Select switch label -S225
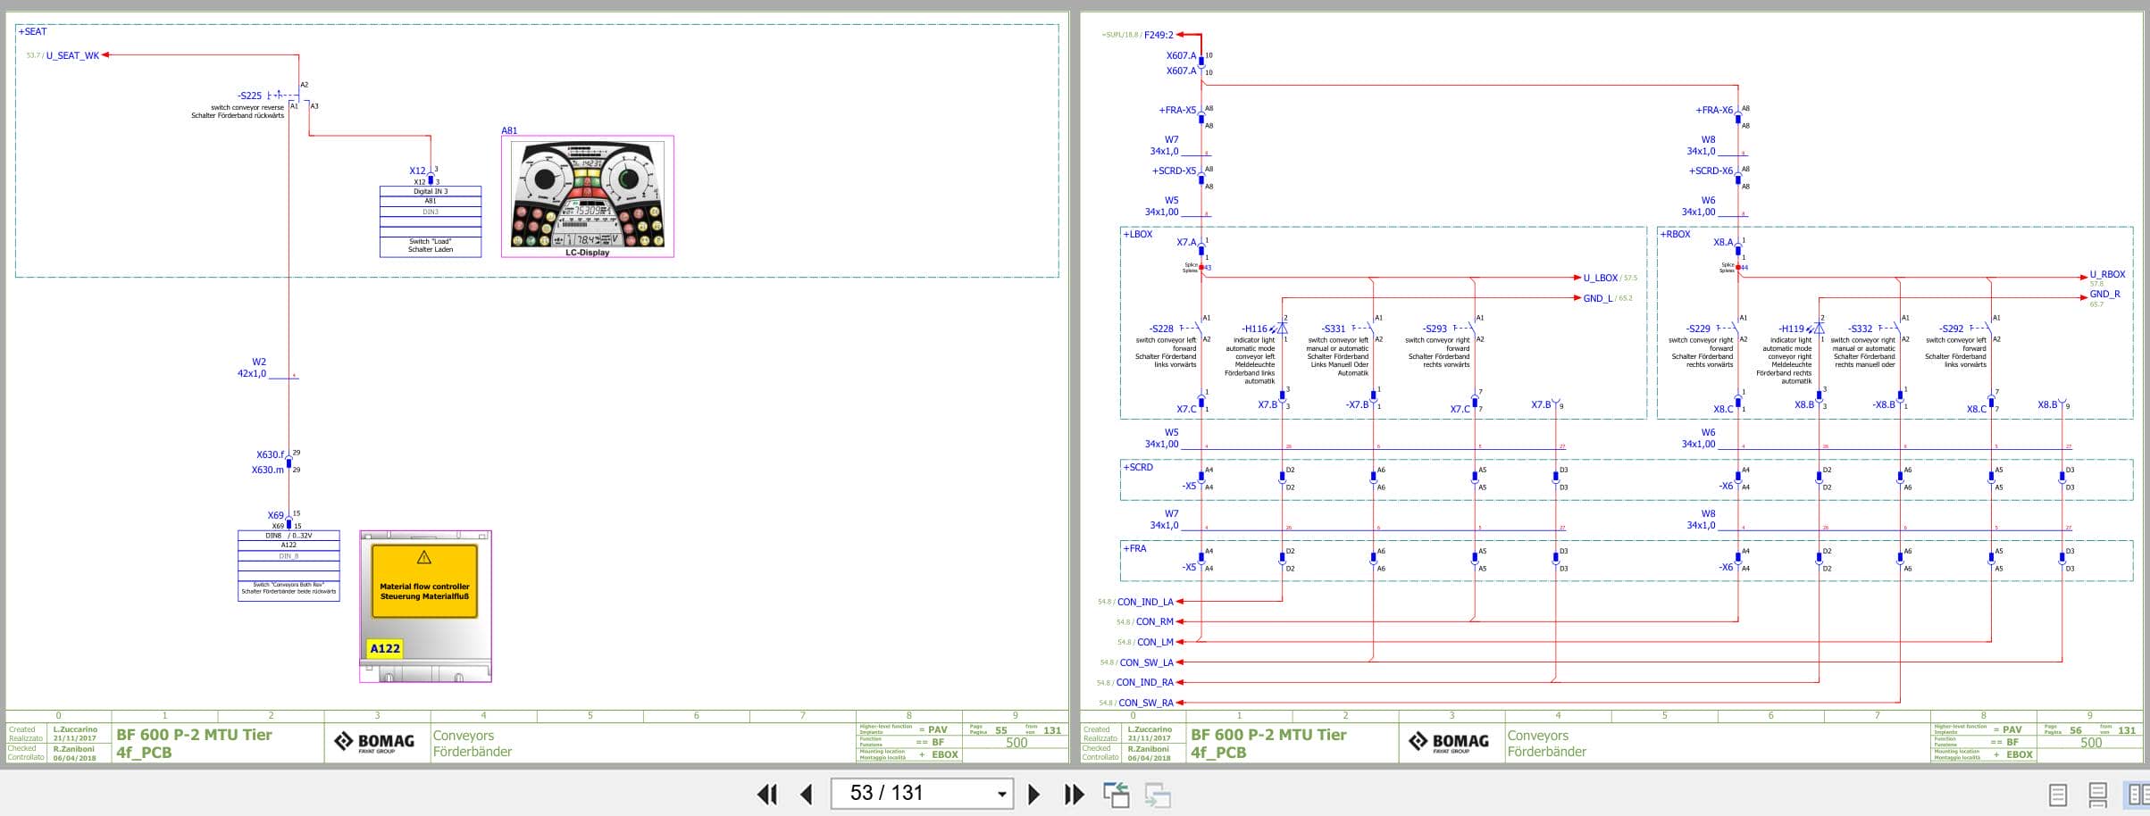The height and width of the screenshot is (816, 2150). 249,96
